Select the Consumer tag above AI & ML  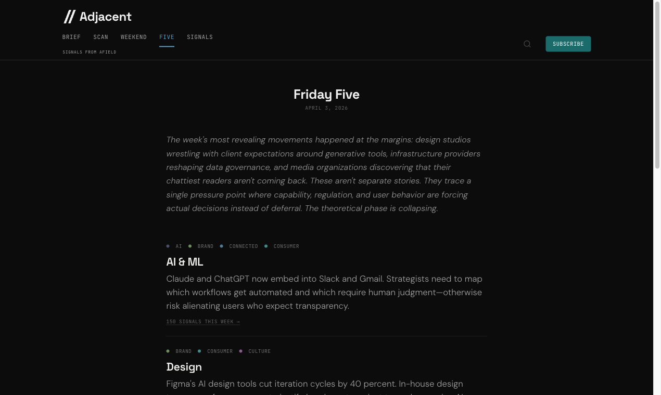pyautogui.click(x=286, y=246)
